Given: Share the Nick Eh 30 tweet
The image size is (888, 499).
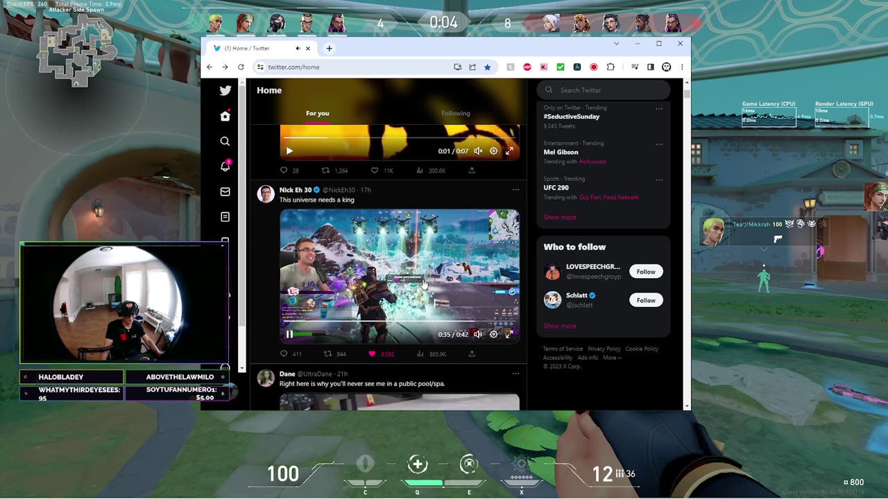Looking at the screenshot, I should pyautogui.click(x=472, y=354).
